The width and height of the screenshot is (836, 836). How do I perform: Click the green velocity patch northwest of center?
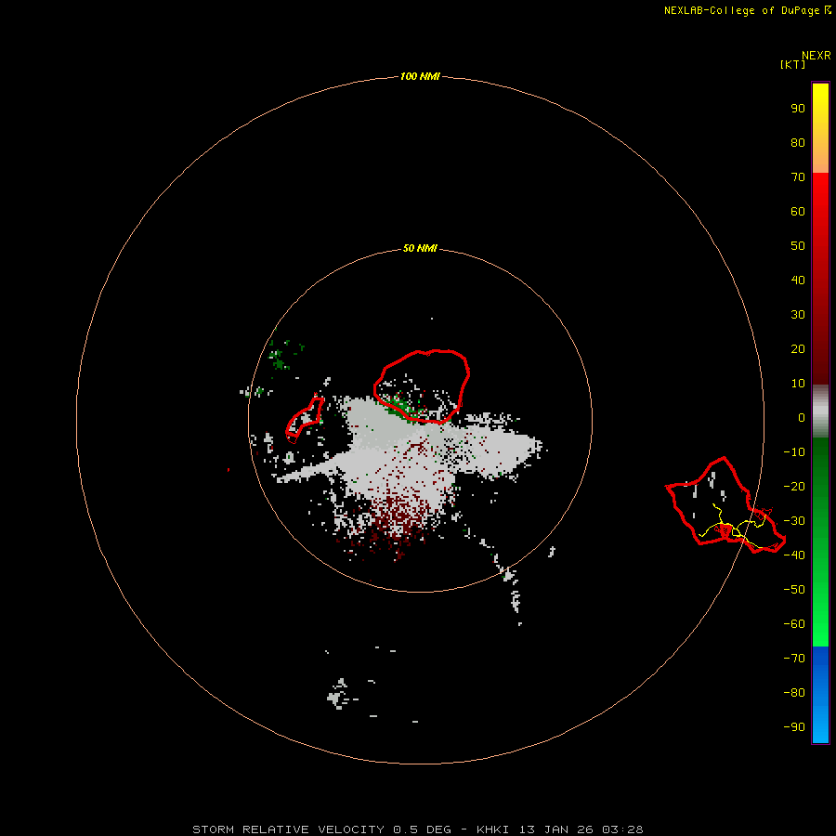point(279,359)
